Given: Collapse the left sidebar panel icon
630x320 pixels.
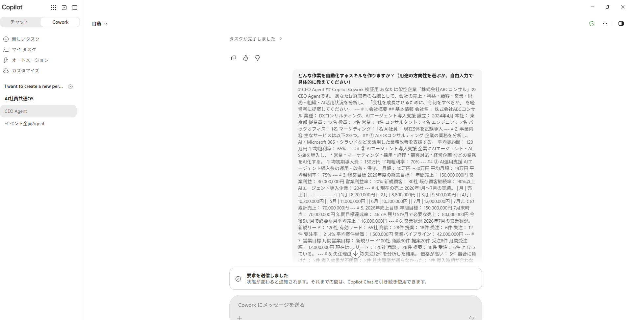Looking at the screenshot, I should click(75, 8).
